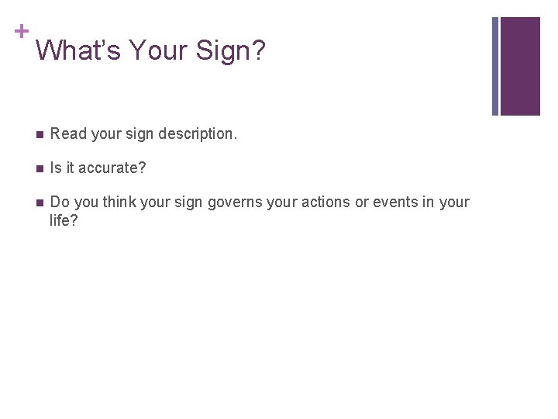558x419 pixels.
Task: Click the word 'Your' in the title
Action: pos(158,50)
